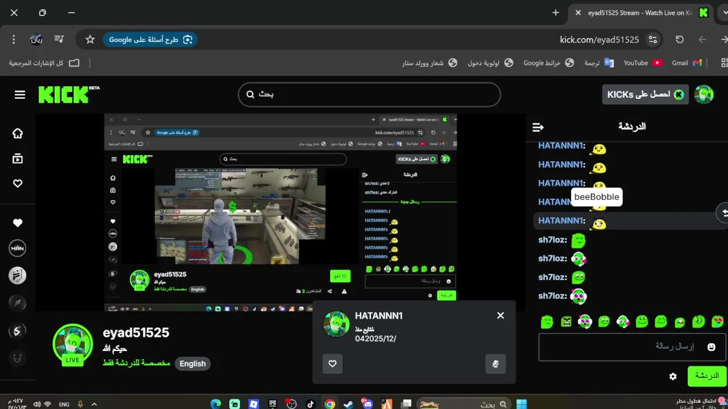
Task: Mute HATANNN1 with microphone-off button
Action: [x=495, y=364]
